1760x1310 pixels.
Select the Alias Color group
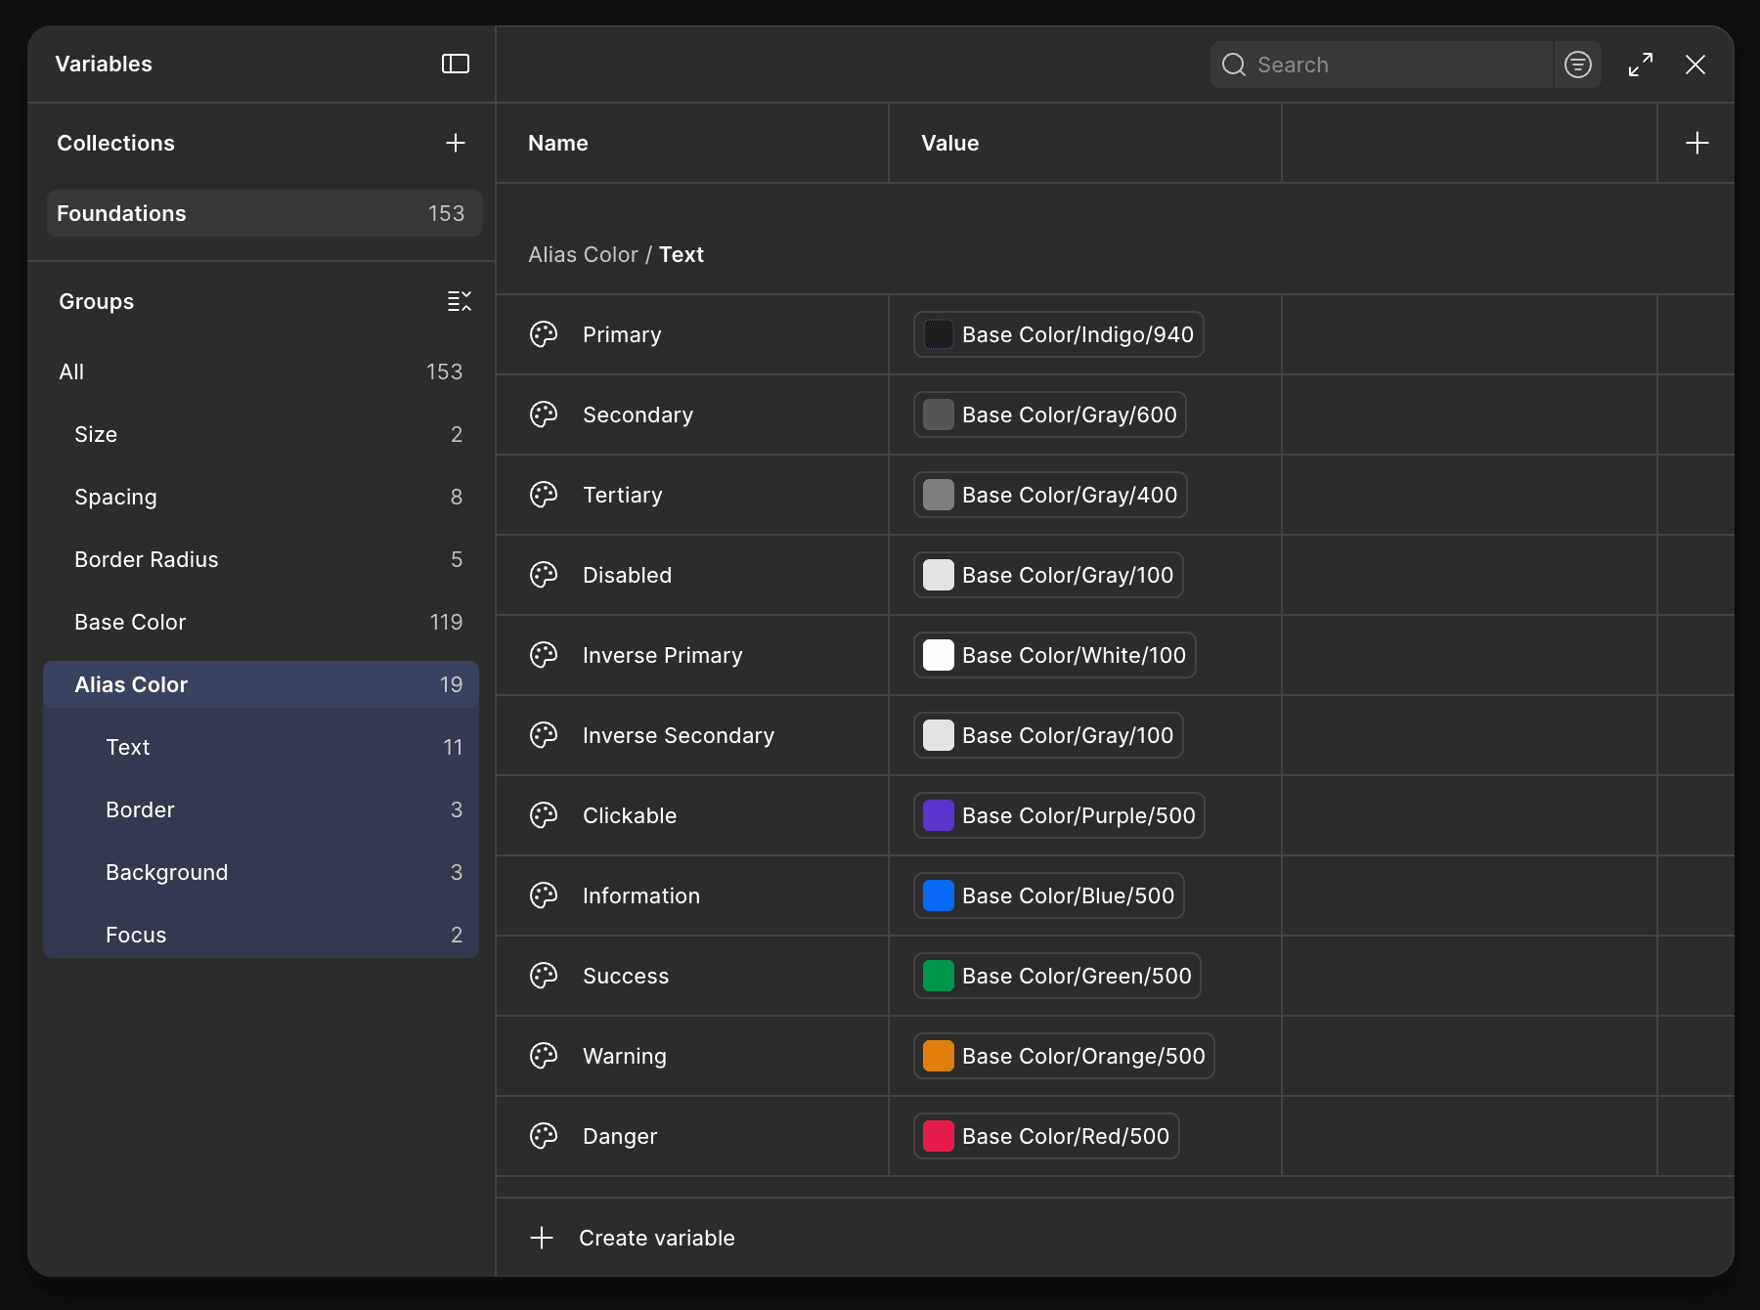pos(261,684)
